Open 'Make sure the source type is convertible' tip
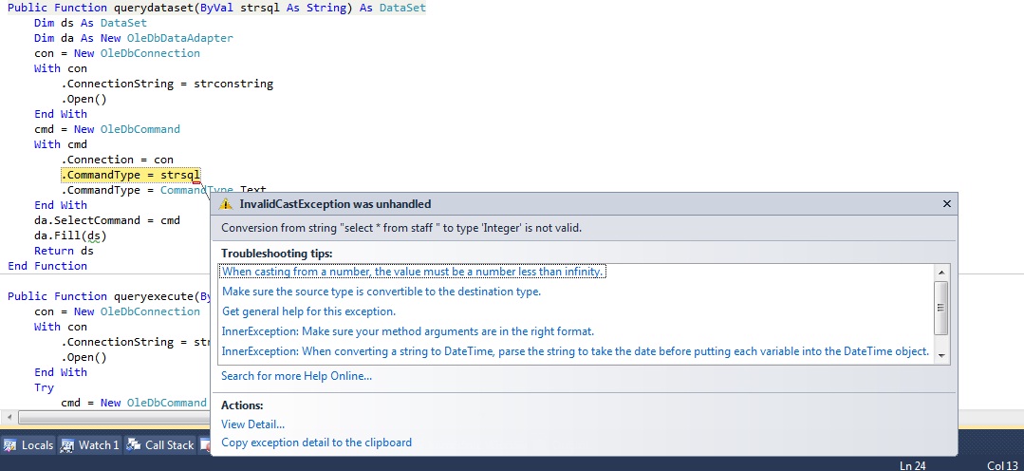Image resolution: width=1024 pixels, height=471 pixels. 382,292
